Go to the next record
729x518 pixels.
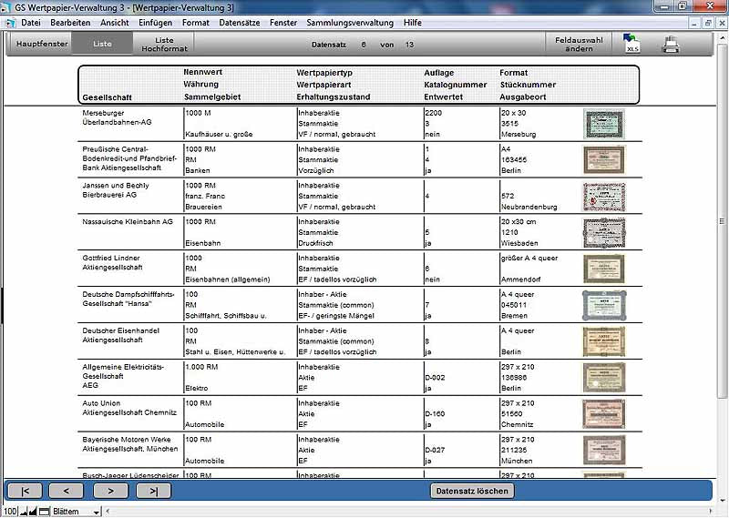110,491
